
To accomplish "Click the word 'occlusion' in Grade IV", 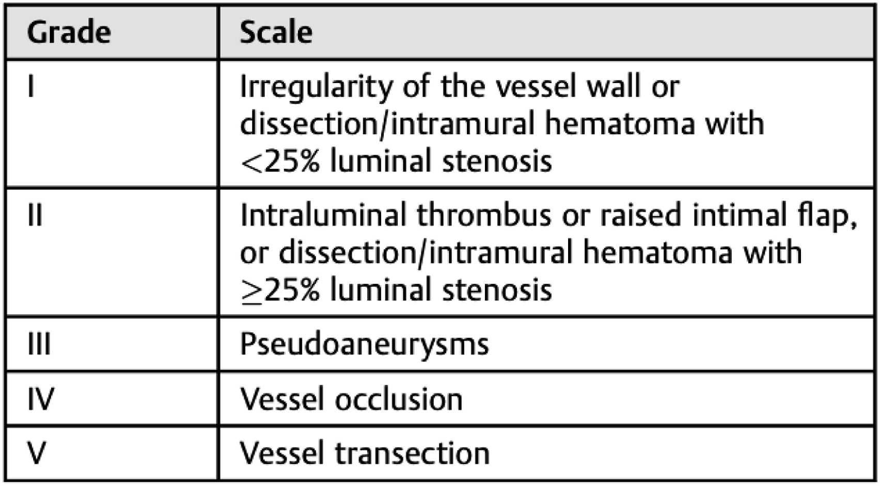I will (x=399, y=400).
